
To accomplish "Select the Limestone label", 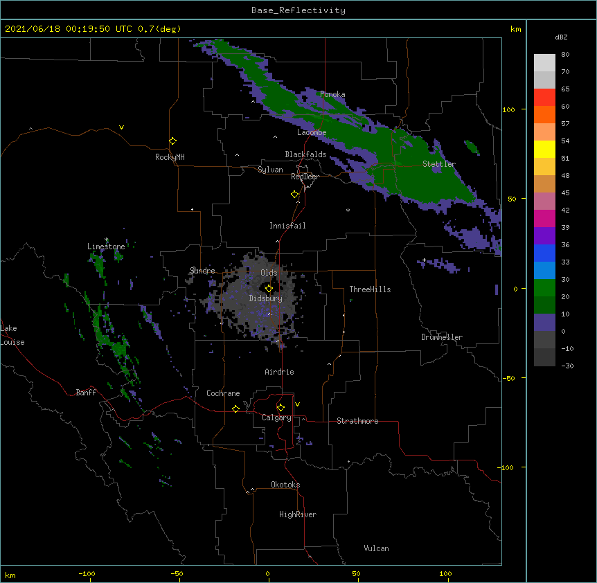I will coord(106,246).
